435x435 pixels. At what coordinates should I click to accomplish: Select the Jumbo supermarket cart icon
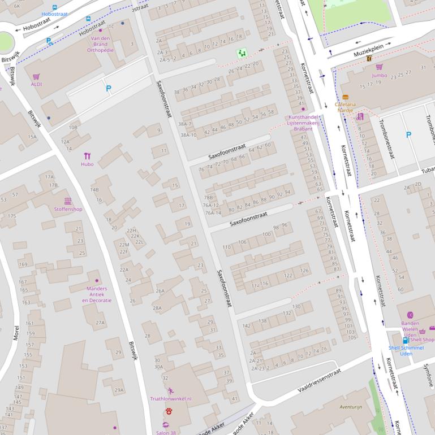coord(379,67)
